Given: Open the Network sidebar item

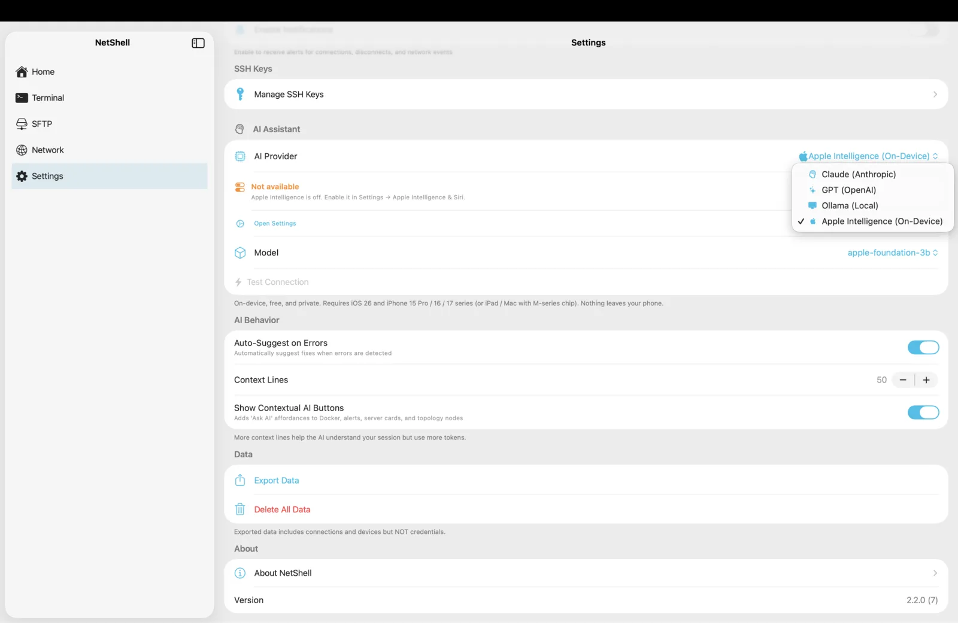Looking at the screenshot, I should point(110,150).
